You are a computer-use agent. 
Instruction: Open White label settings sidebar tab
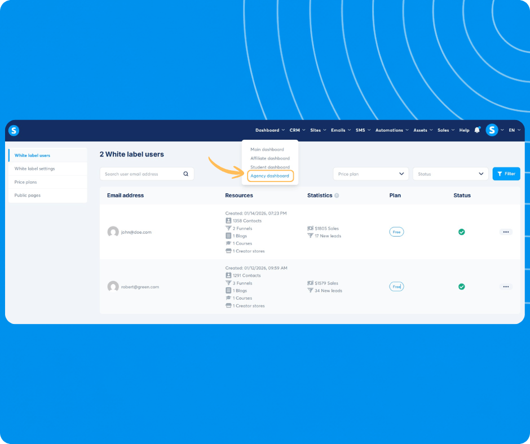coord(48,168)
